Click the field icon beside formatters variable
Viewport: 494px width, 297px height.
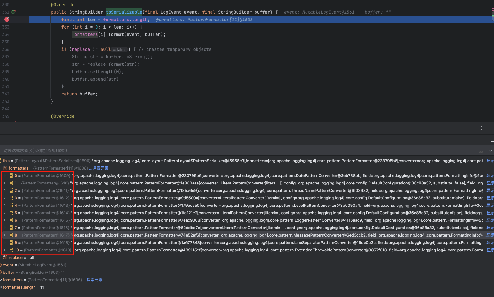point(5,168)
